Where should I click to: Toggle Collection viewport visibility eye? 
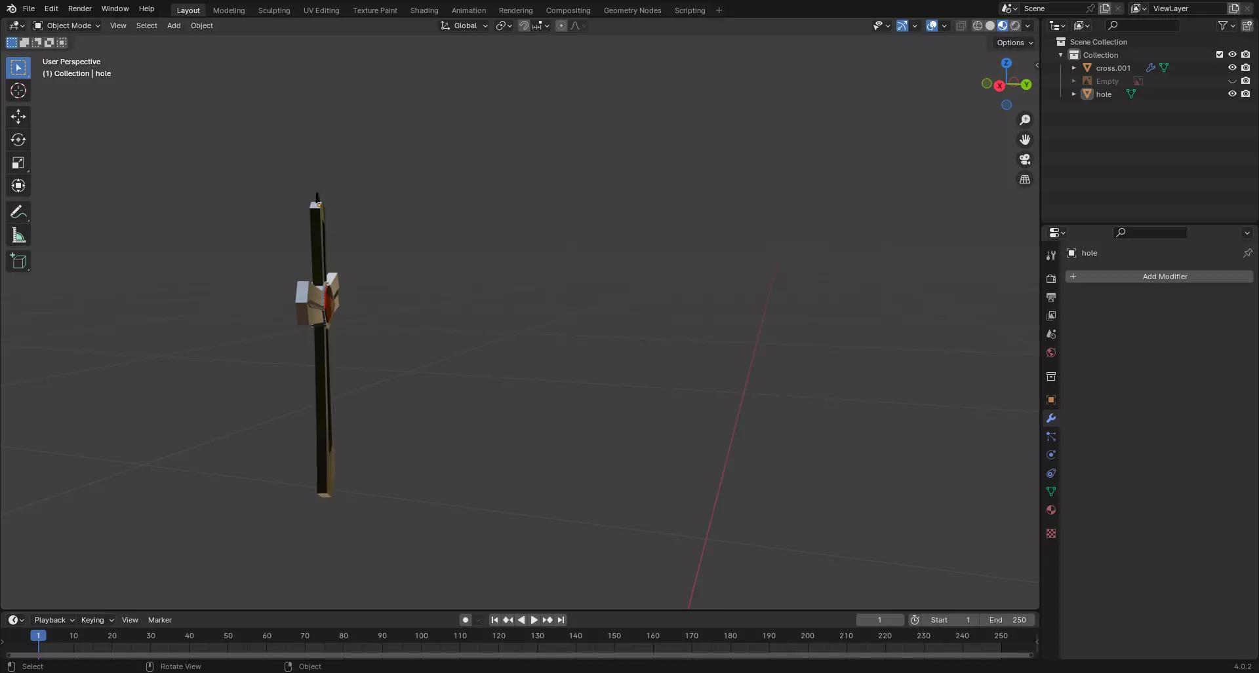1232,54
